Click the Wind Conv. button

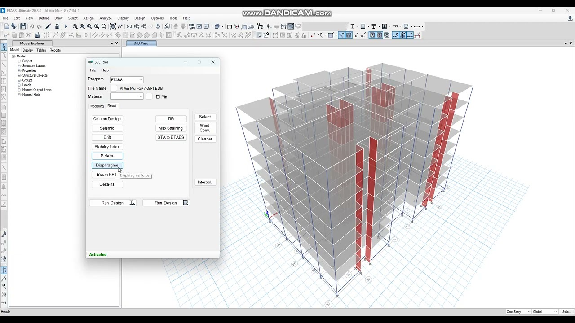pos(205,128)
